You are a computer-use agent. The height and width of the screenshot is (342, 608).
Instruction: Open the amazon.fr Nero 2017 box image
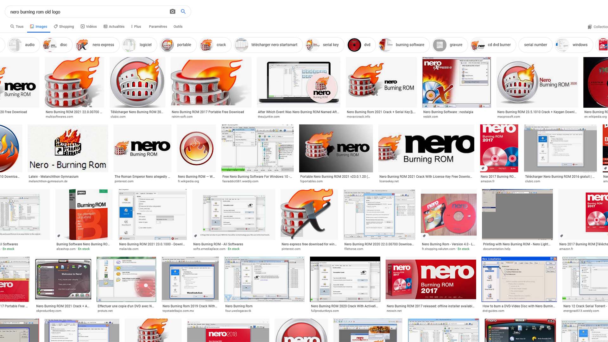click(499, 148)
